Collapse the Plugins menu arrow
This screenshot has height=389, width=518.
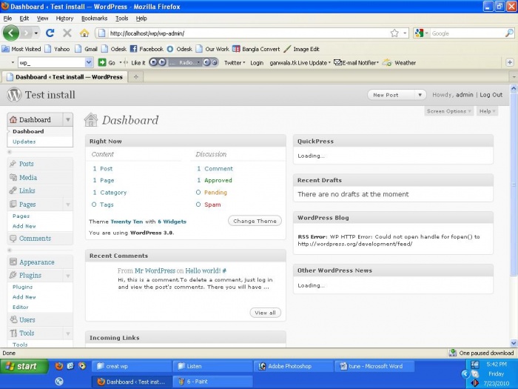(68, 275)
